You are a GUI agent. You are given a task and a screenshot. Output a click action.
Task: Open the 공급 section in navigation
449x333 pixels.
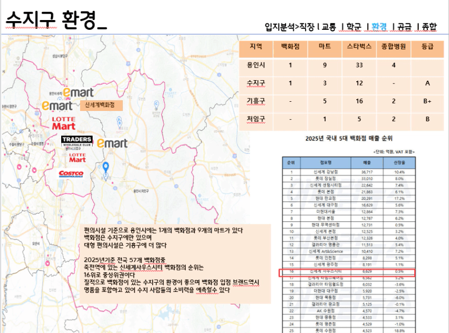click(x=405, y=27)
